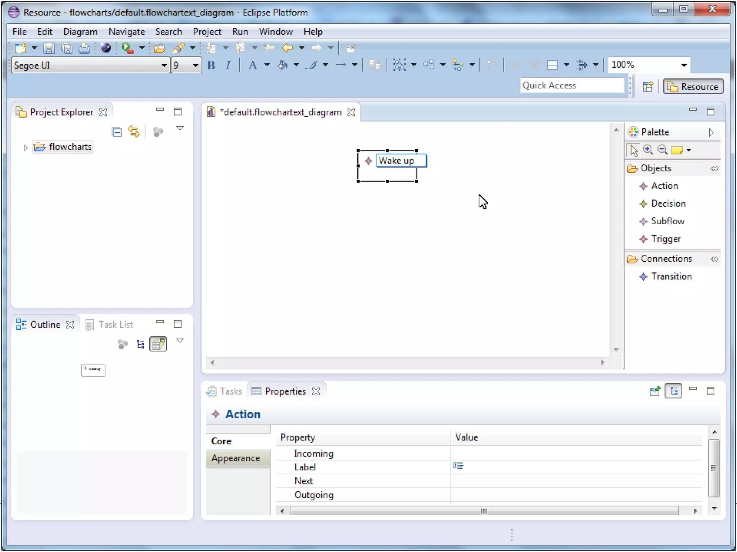The width and height of the screenshot is (737, 552).
Task: Click the Open Perspective icon
Action: tap(648, 87)
